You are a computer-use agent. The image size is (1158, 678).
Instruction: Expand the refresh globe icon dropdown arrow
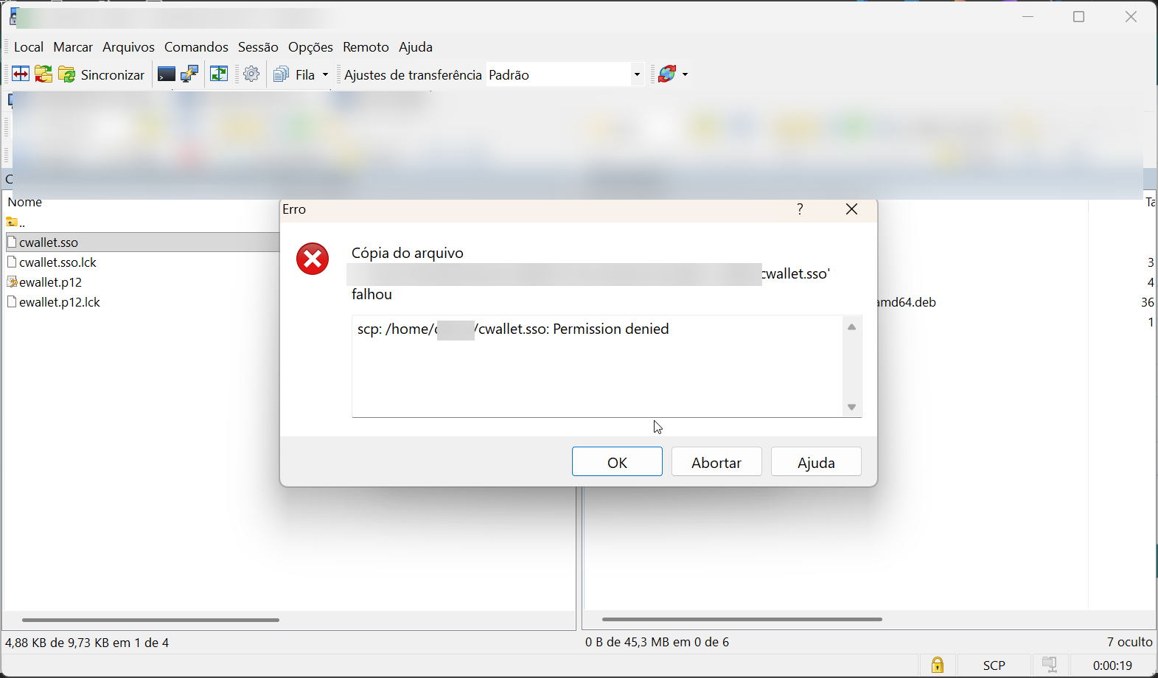685,74
